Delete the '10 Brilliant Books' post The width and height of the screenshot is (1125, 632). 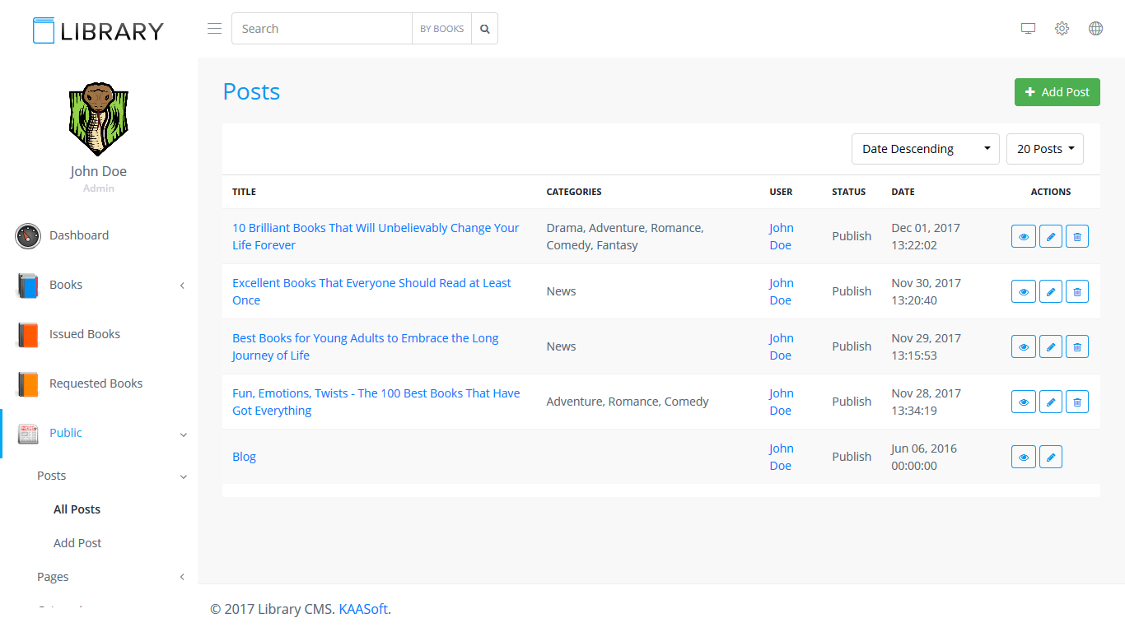1077,236
